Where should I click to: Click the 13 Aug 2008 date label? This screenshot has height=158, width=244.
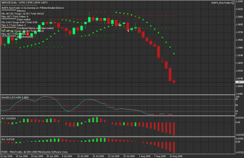(176, 156)
